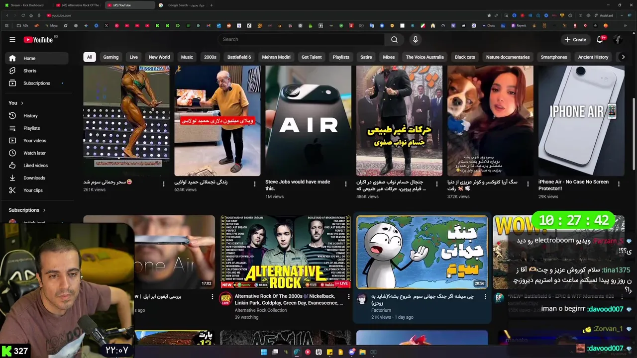The width and height of the screenshot is (637, 358).
Task: Open Subscriptions in sidebar
Action: [37, 83]
